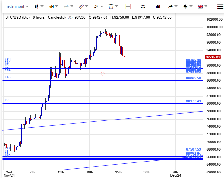Viewport: 224px width, 178px height.
Task: Click the 100000.00 price axis label
Action: 214,27
